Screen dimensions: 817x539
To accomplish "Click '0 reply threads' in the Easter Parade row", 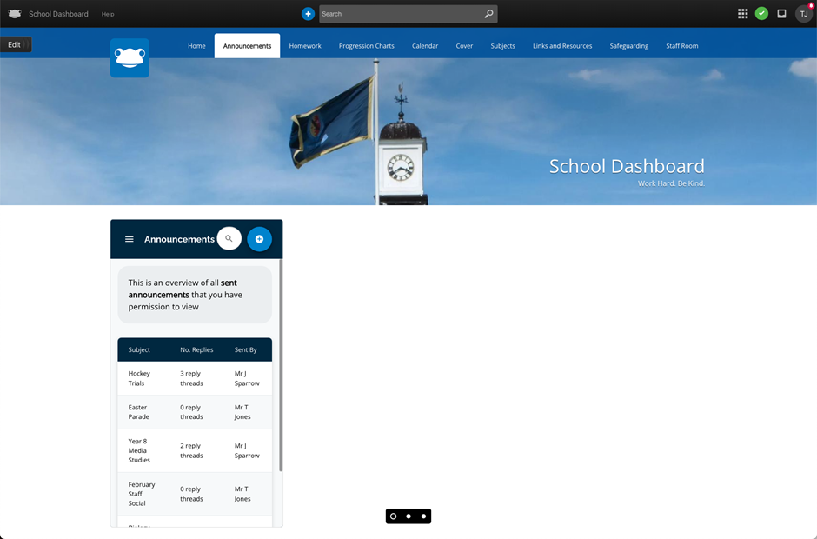I will 191,412.
